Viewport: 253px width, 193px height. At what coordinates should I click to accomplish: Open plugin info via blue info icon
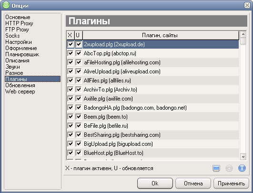coord(242,168)
